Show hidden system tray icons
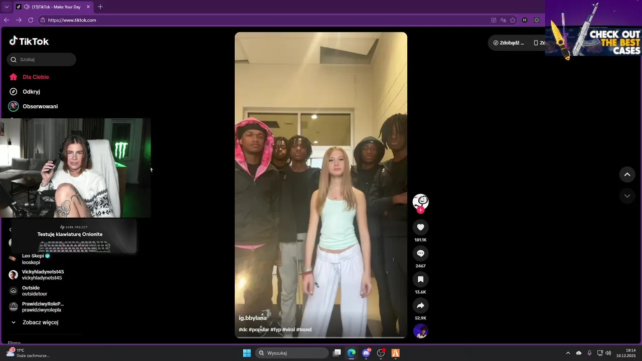642x361 pixels. [x=568, y=353]
